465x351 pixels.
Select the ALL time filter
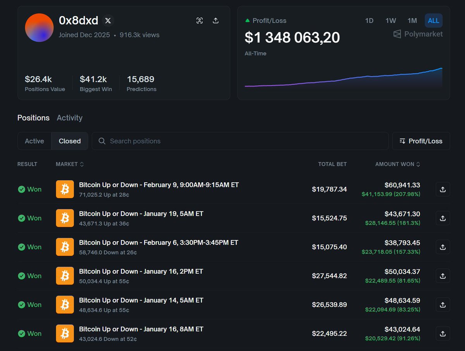(433, 21)
